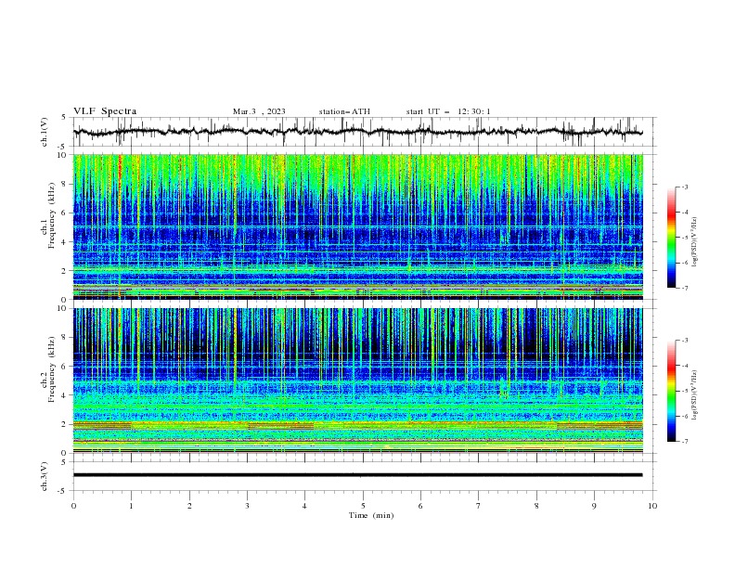The width and height of the screenshot is (735, 568).
Task: Click the ch.2 spectrogram color bar
Action: click(x=672, y=391)
